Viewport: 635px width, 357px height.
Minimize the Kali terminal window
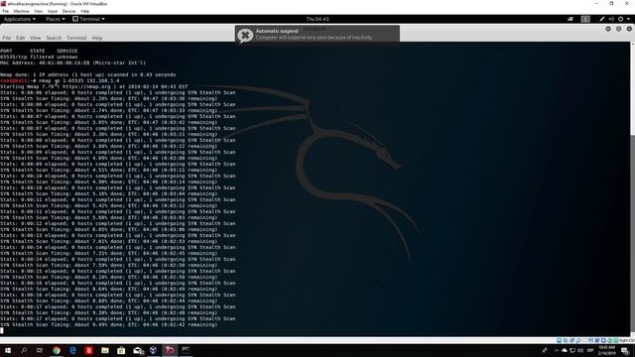tap(608, 29)
